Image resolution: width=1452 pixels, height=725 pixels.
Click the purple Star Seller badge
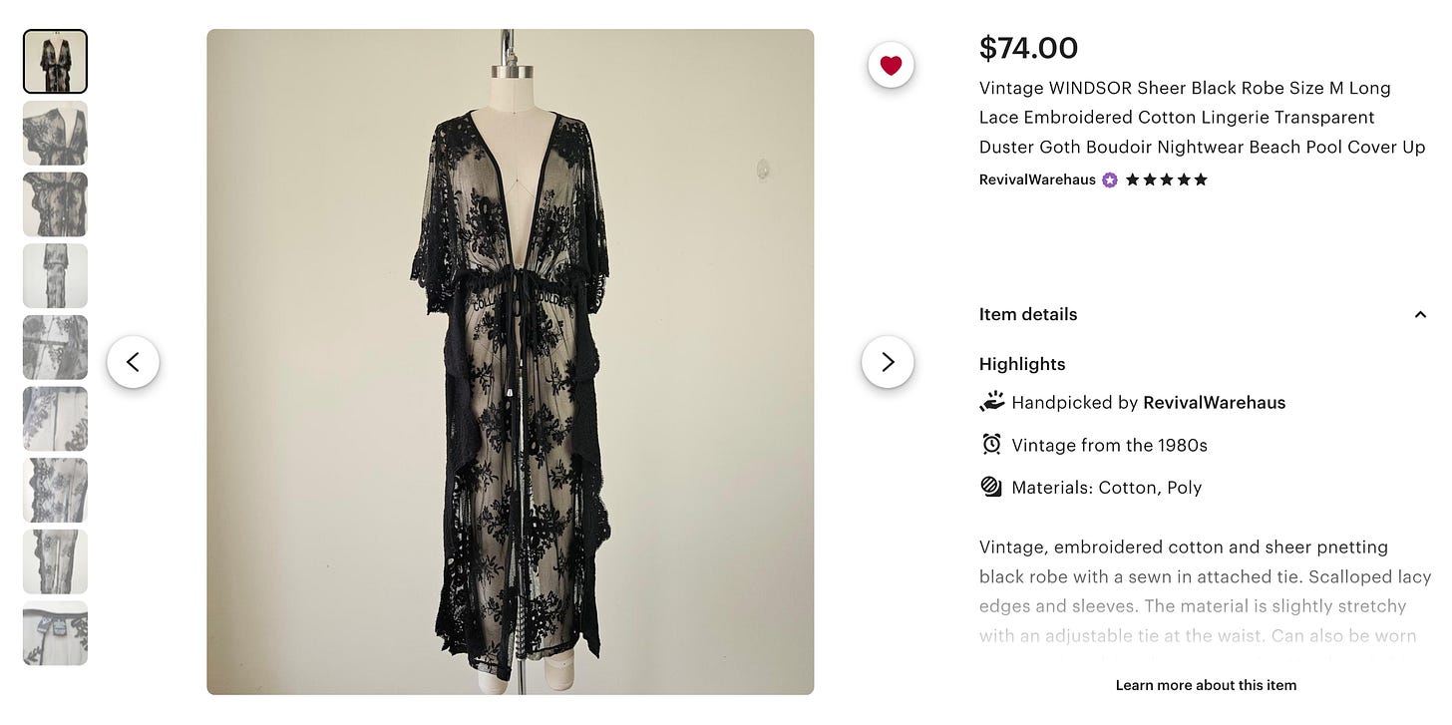(1110, 180)
